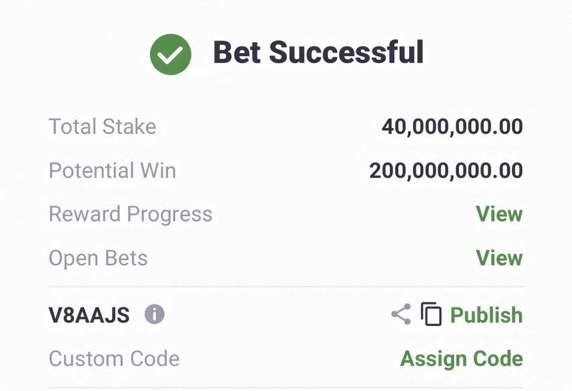572x391 pixels.
Task: Open the info icon beside V8AAJS
Action: coord(154,315)
